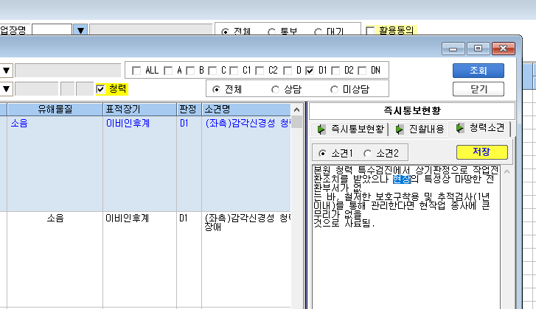Expand the upper-left dialog dropdown arrow
This screenshot has height=309, width=536.
click(x=7, y=71)
